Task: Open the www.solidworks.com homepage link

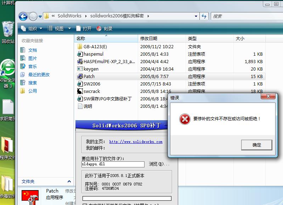Action: coord(136,142)
